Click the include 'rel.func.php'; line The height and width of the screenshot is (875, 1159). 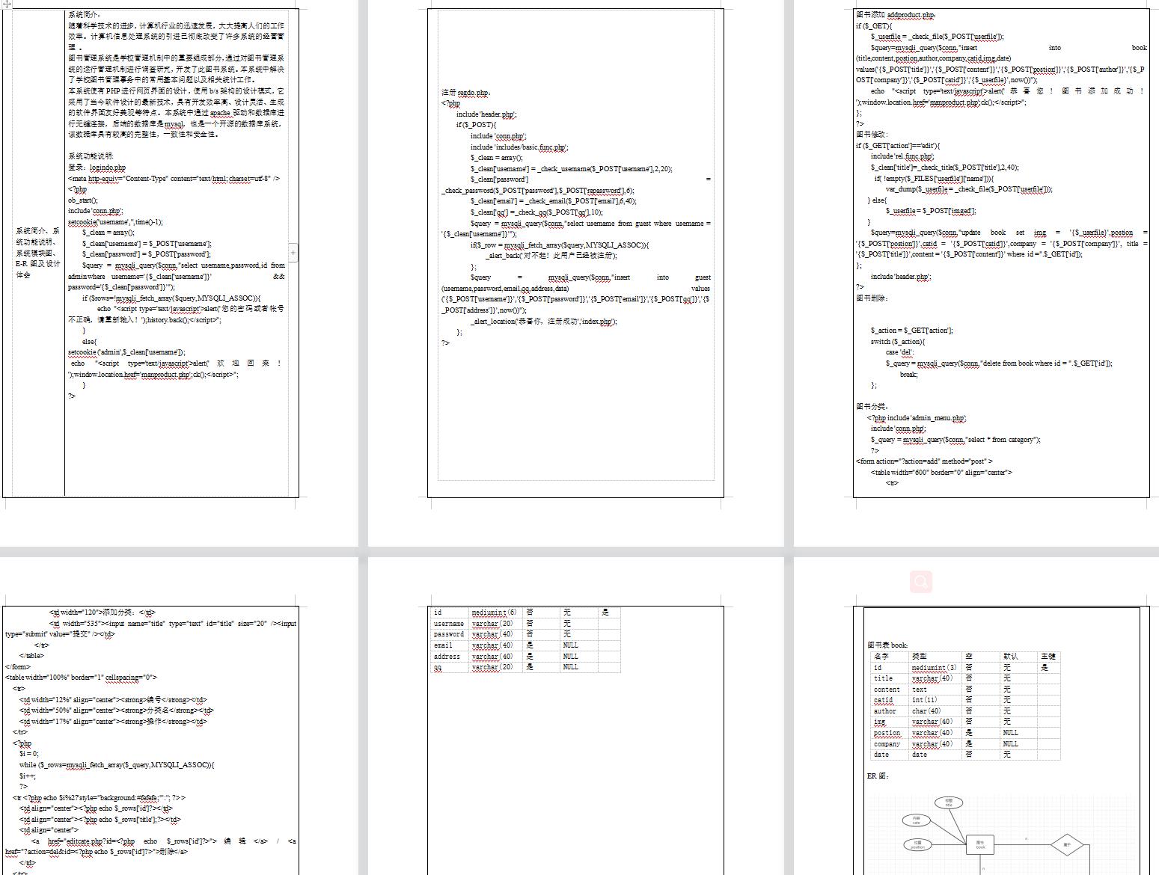pos(902,156)
